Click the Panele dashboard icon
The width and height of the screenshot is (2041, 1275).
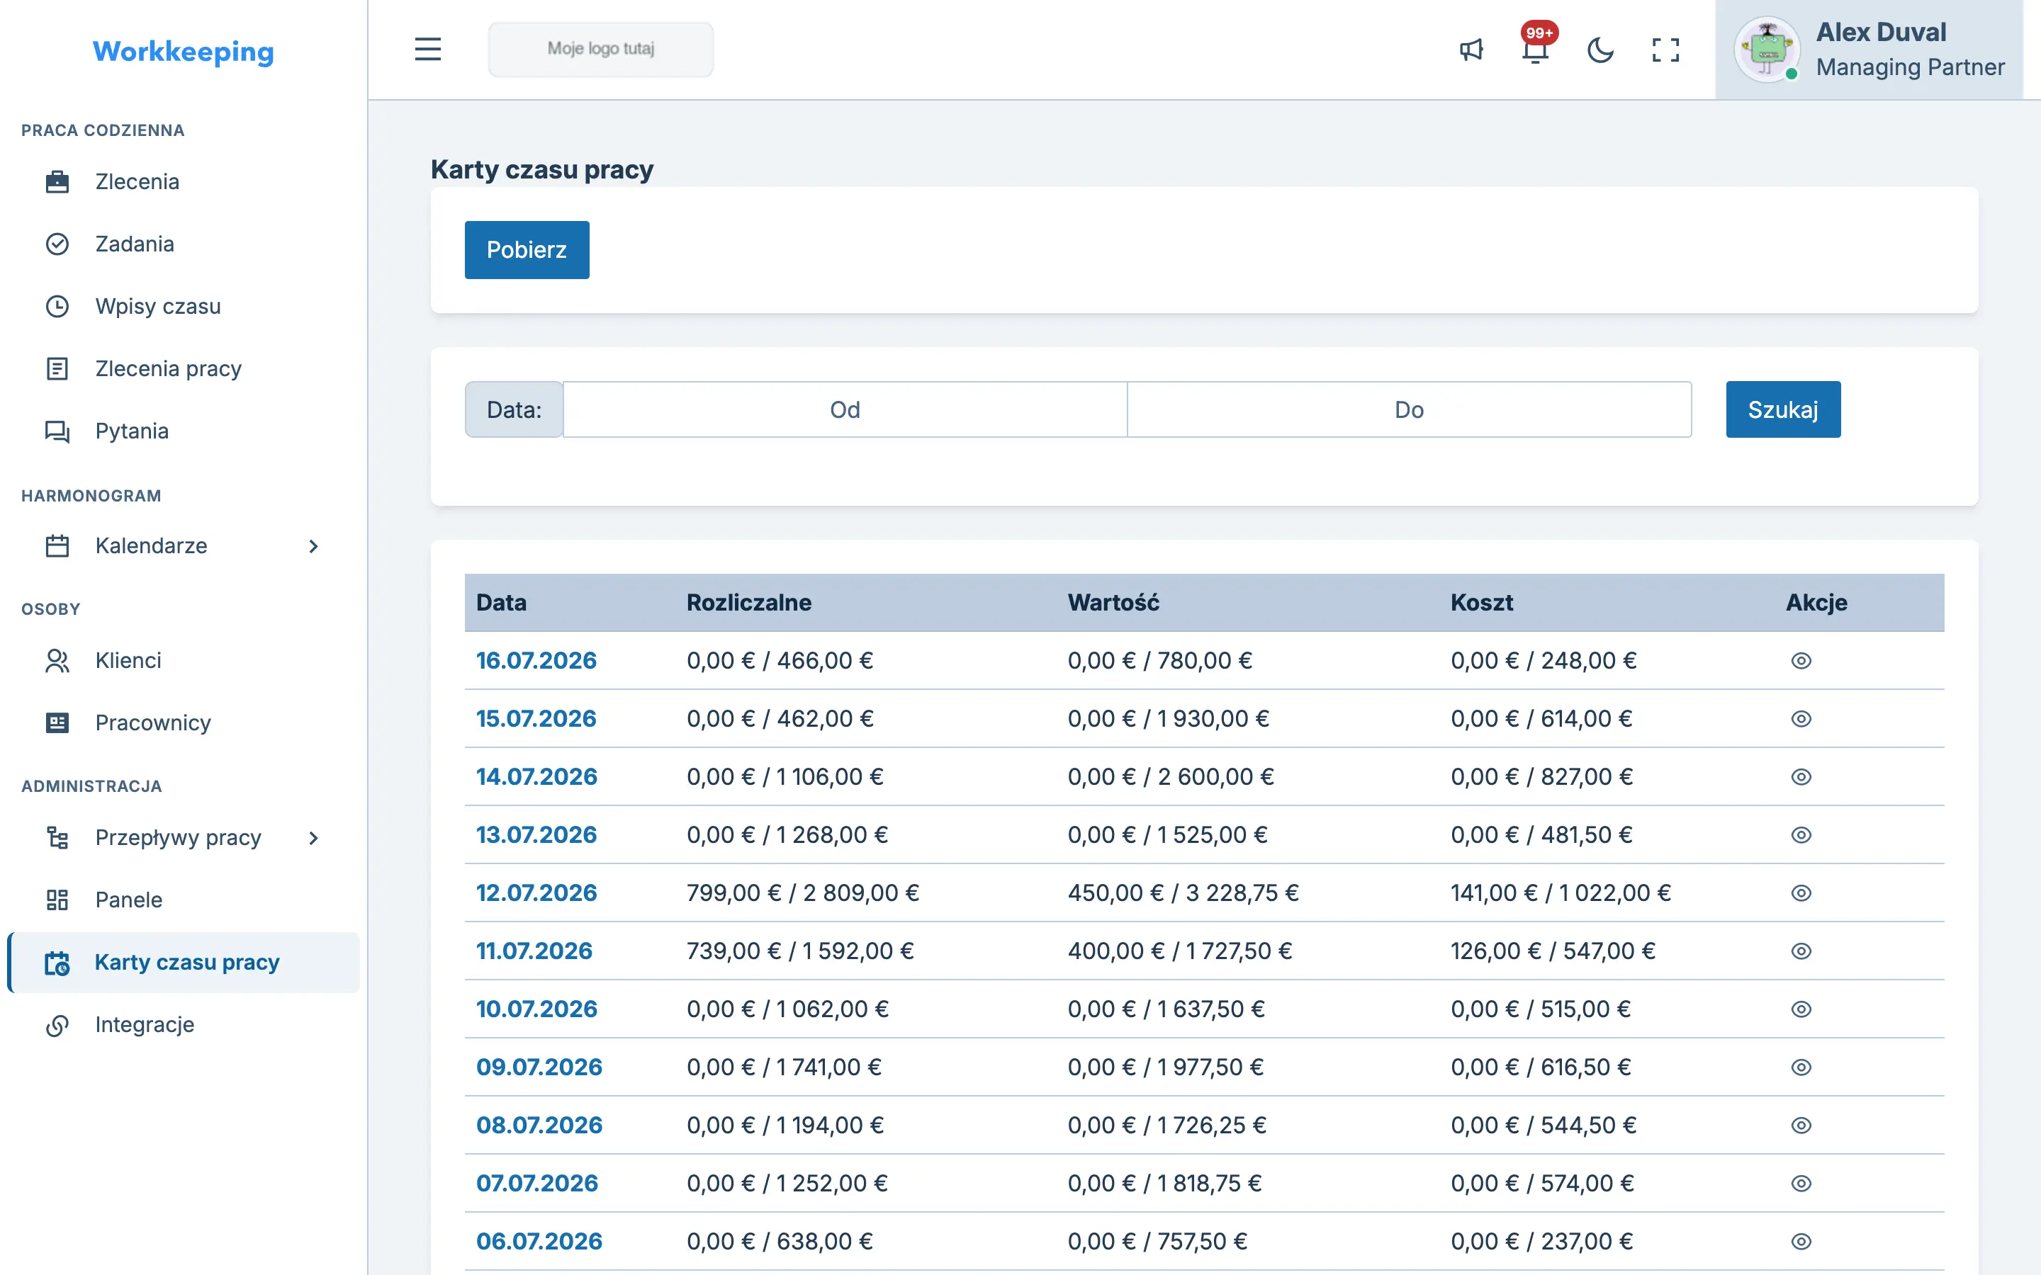click(57, 900)
